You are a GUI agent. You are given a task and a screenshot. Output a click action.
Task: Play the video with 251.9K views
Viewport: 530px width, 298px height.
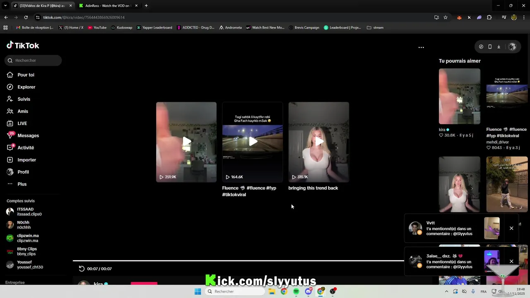pos(186,142)
